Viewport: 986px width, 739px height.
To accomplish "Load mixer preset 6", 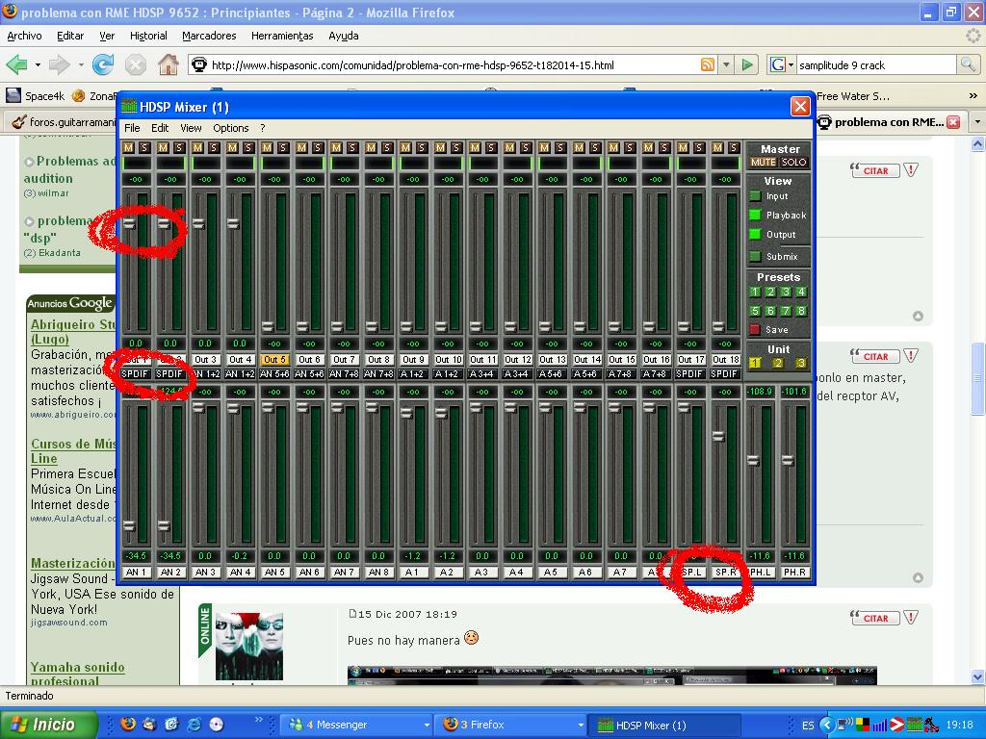I will 770,311.
